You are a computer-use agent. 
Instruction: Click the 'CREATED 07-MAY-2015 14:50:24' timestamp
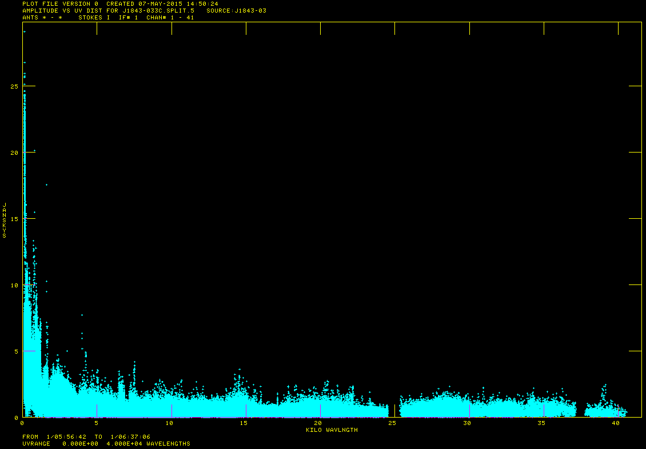(x=162, y=3)
